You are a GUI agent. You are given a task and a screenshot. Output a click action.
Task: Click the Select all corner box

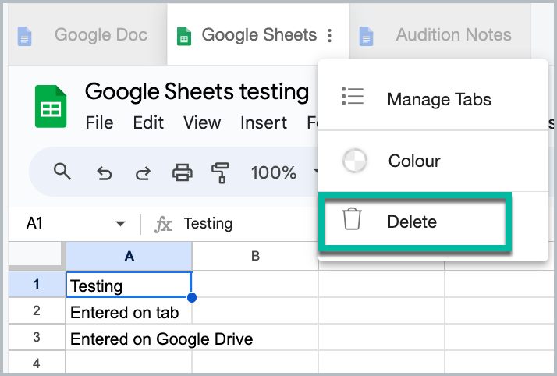tap(35, 254)
